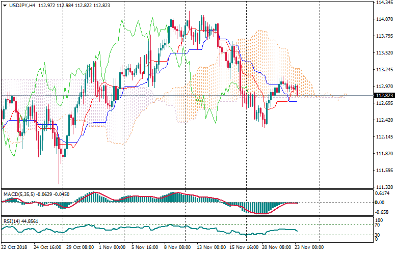Click the RSI(14) indicator label
The height and width of the screenshot is (253, 395).
[x=12, y=221]
